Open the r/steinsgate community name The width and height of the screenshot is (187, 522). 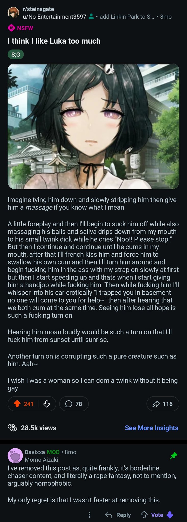tap(38, 9)
